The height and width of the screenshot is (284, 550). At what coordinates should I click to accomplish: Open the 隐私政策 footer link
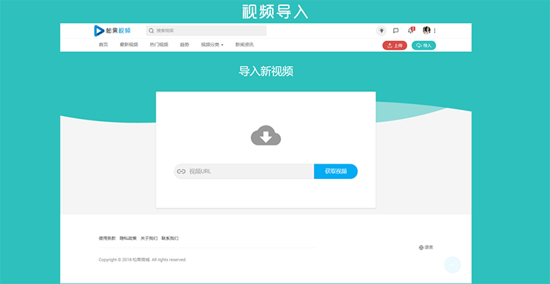tap(128, 239)
